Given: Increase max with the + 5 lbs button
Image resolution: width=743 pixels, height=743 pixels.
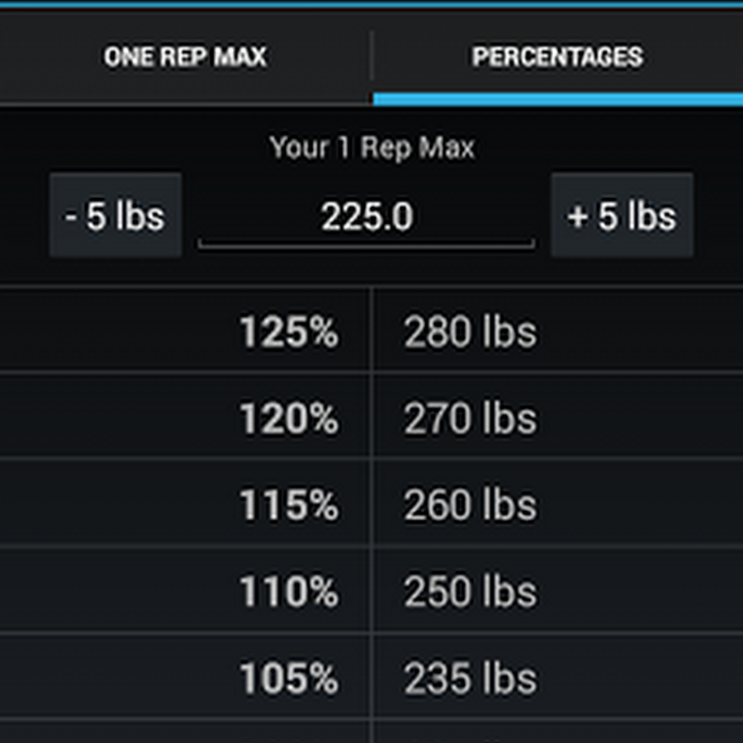Looking at the screenshot, I should 622,216.
